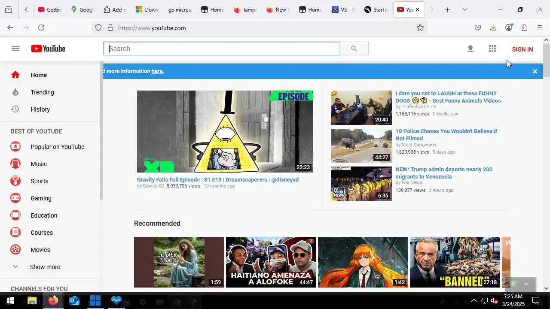Click the upload arrow icon
Image resolution: width=550 pixels, height=309 pixels.
point(471,48)
